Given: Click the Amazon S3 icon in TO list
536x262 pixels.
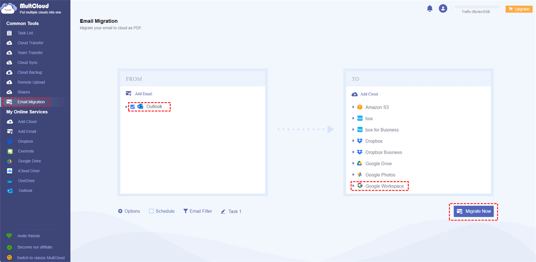Looking at the screenshot, I should click(360, 107).
